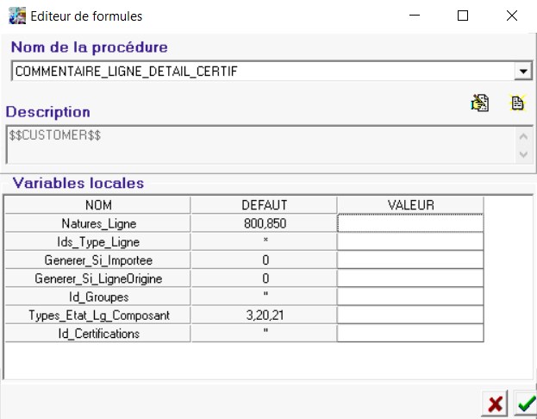Click the new procedure document icon
This screenshot has width=537, height=419.
(x=517, y=103)
